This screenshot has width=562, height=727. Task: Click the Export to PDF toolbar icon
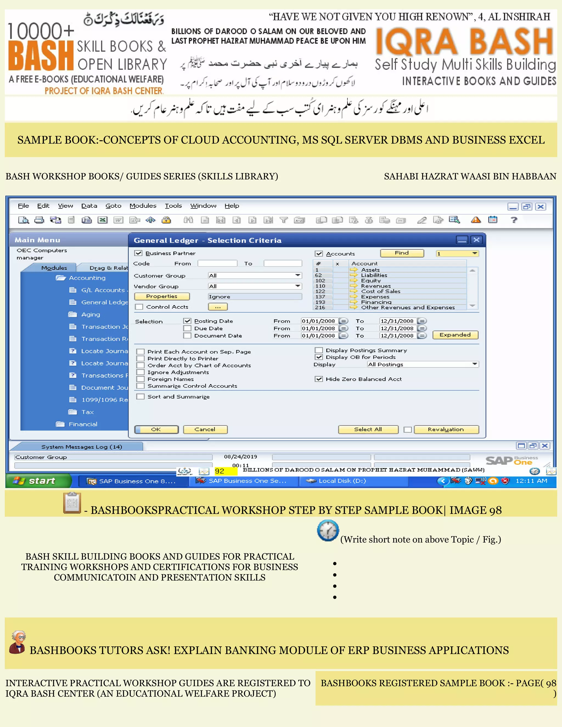click(x=134, y=220)
